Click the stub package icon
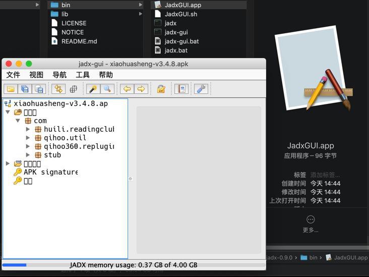 (x=38, y=155)
